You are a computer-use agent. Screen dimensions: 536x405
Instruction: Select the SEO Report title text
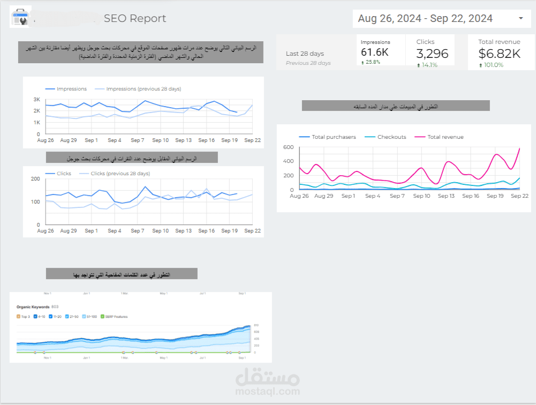135,18
